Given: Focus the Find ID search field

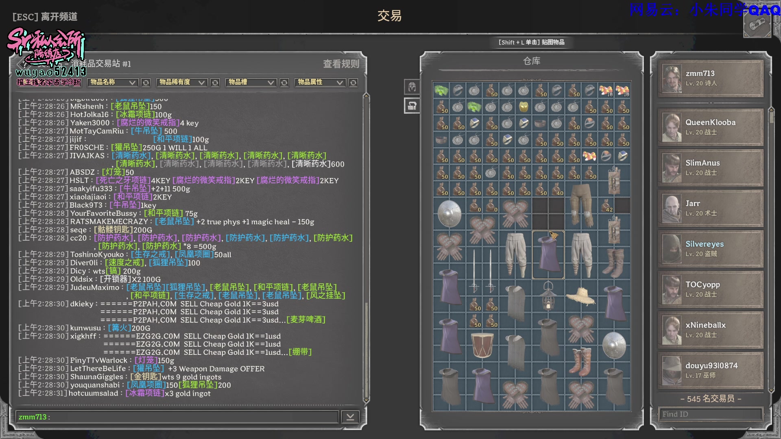Looking at the screenshot, I should pyautogui.click(x=710, y=414).
